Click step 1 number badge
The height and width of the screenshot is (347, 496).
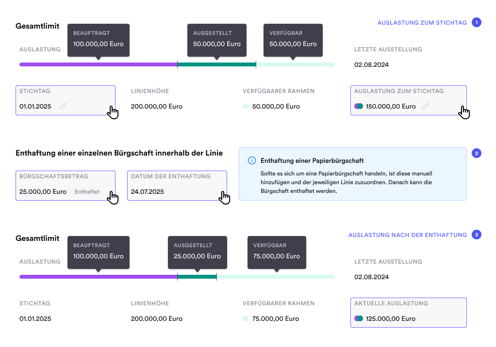(477, 22)
